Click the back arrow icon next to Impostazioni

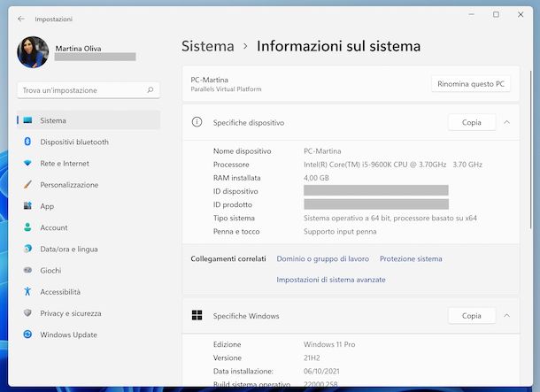tap(21, 19)
